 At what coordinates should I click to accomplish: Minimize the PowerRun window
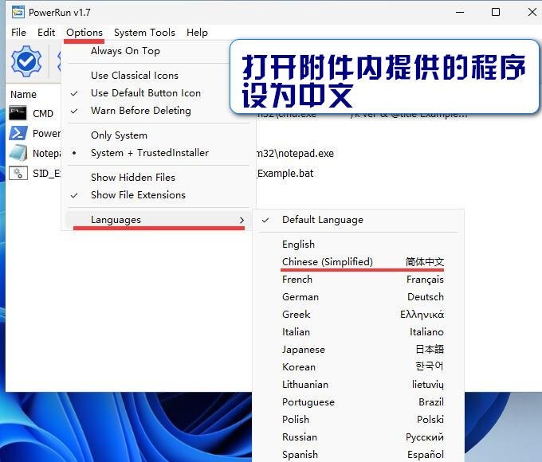[x=460, y=12]
